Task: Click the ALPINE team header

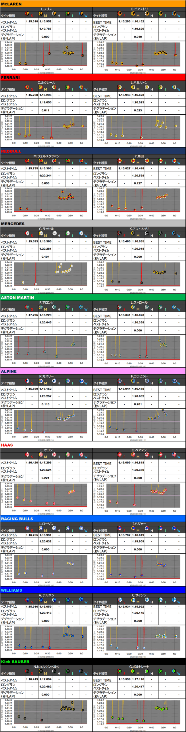Action: (x=93, y=371)
